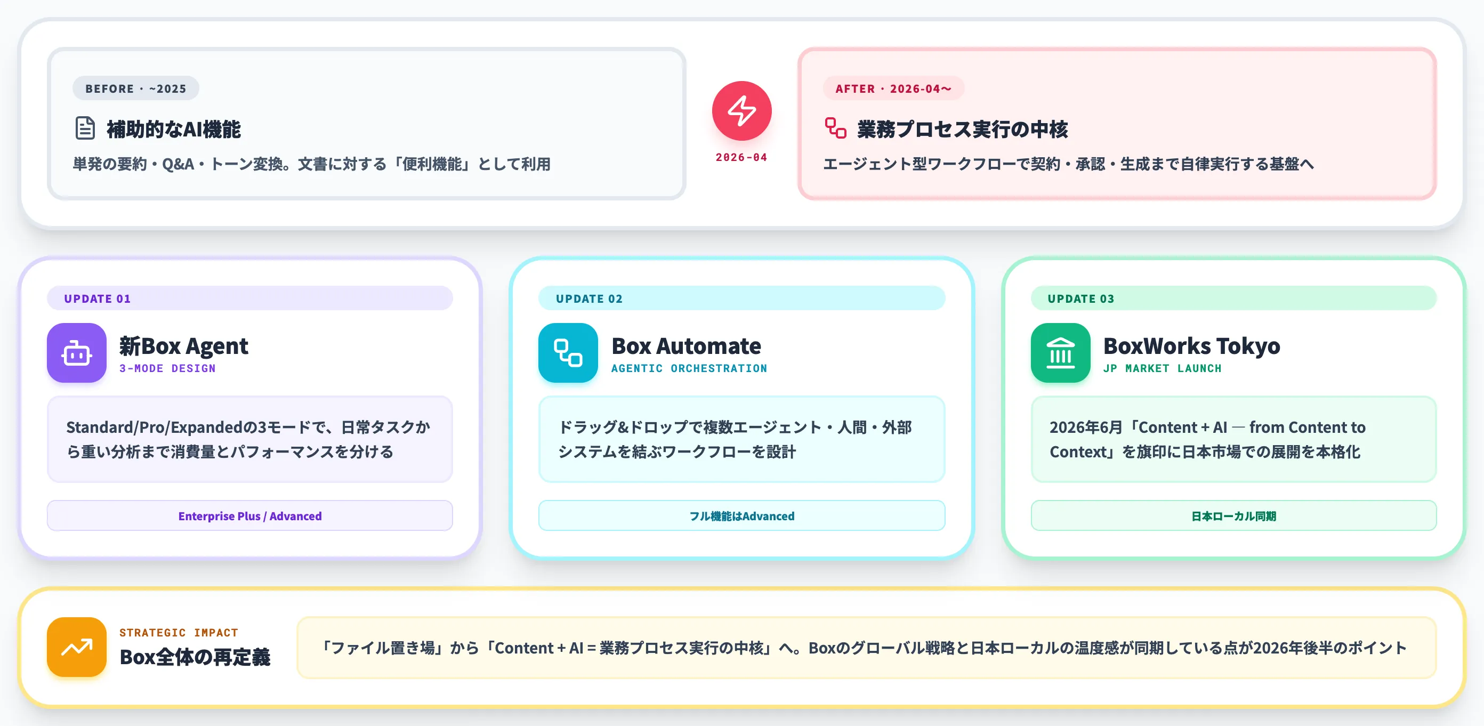Click the purple robot icon for 新Box Agent
Screen dimensions: 1484x726
tap(77, 353)
